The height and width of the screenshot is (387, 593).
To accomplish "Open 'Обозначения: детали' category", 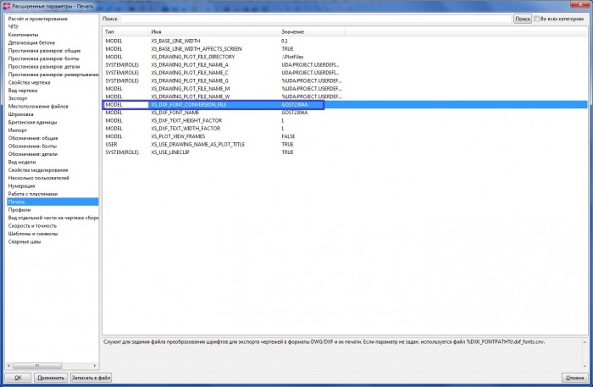I will click(x=33, y=154).
